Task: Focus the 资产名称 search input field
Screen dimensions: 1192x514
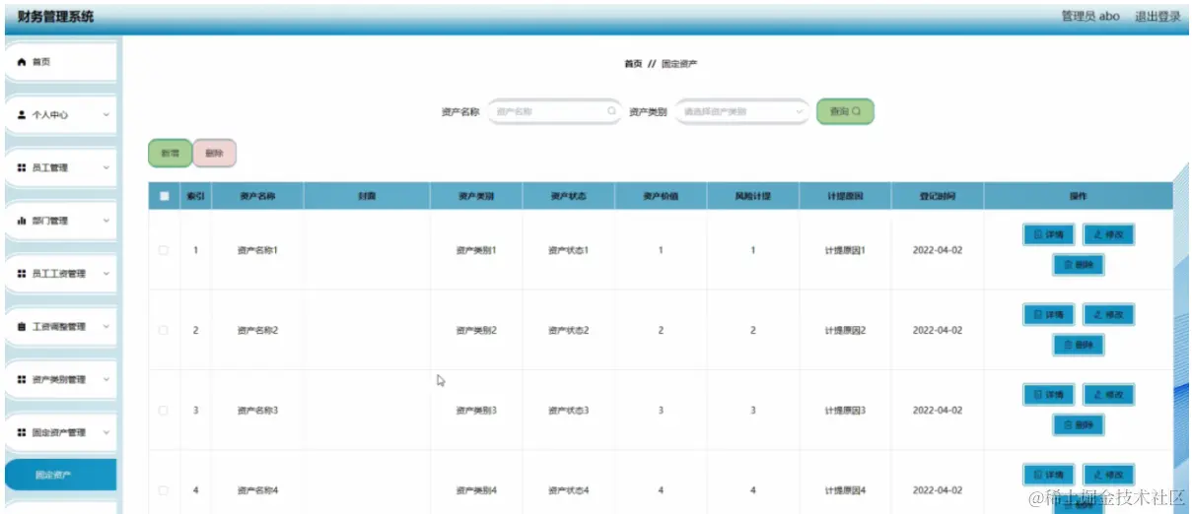Action: [x=555, y=112]
